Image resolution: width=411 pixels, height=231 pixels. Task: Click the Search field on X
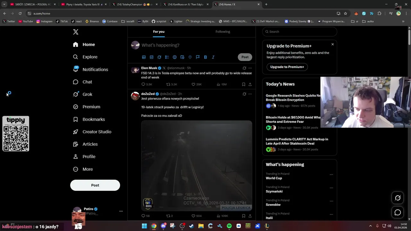pos(300,31)
